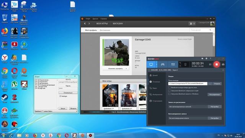Image resolution: width=245 pixels, height=138 pixels.
Task: Go back in Origin using left arrow
Action: (x=85, y=23)
